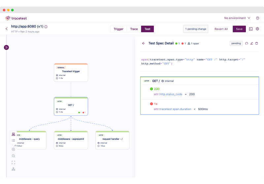Click the Test Spec Detail heading
The width and height of the screenshot is (264, 184).
161,43
